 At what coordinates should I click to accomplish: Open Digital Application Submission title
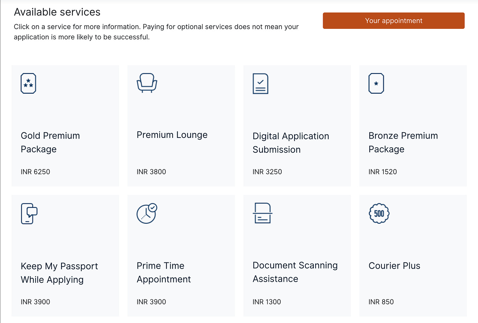(x=291, y=143)
